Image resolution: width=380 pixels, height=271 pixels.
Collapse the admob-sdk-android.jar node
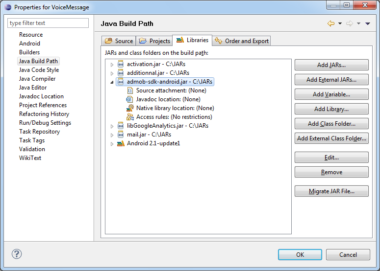click(x=112, y=82)
